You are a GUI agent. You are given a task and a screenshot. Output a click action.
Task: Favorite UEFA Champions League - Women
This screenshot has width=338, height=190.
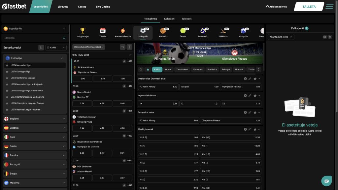7,103
